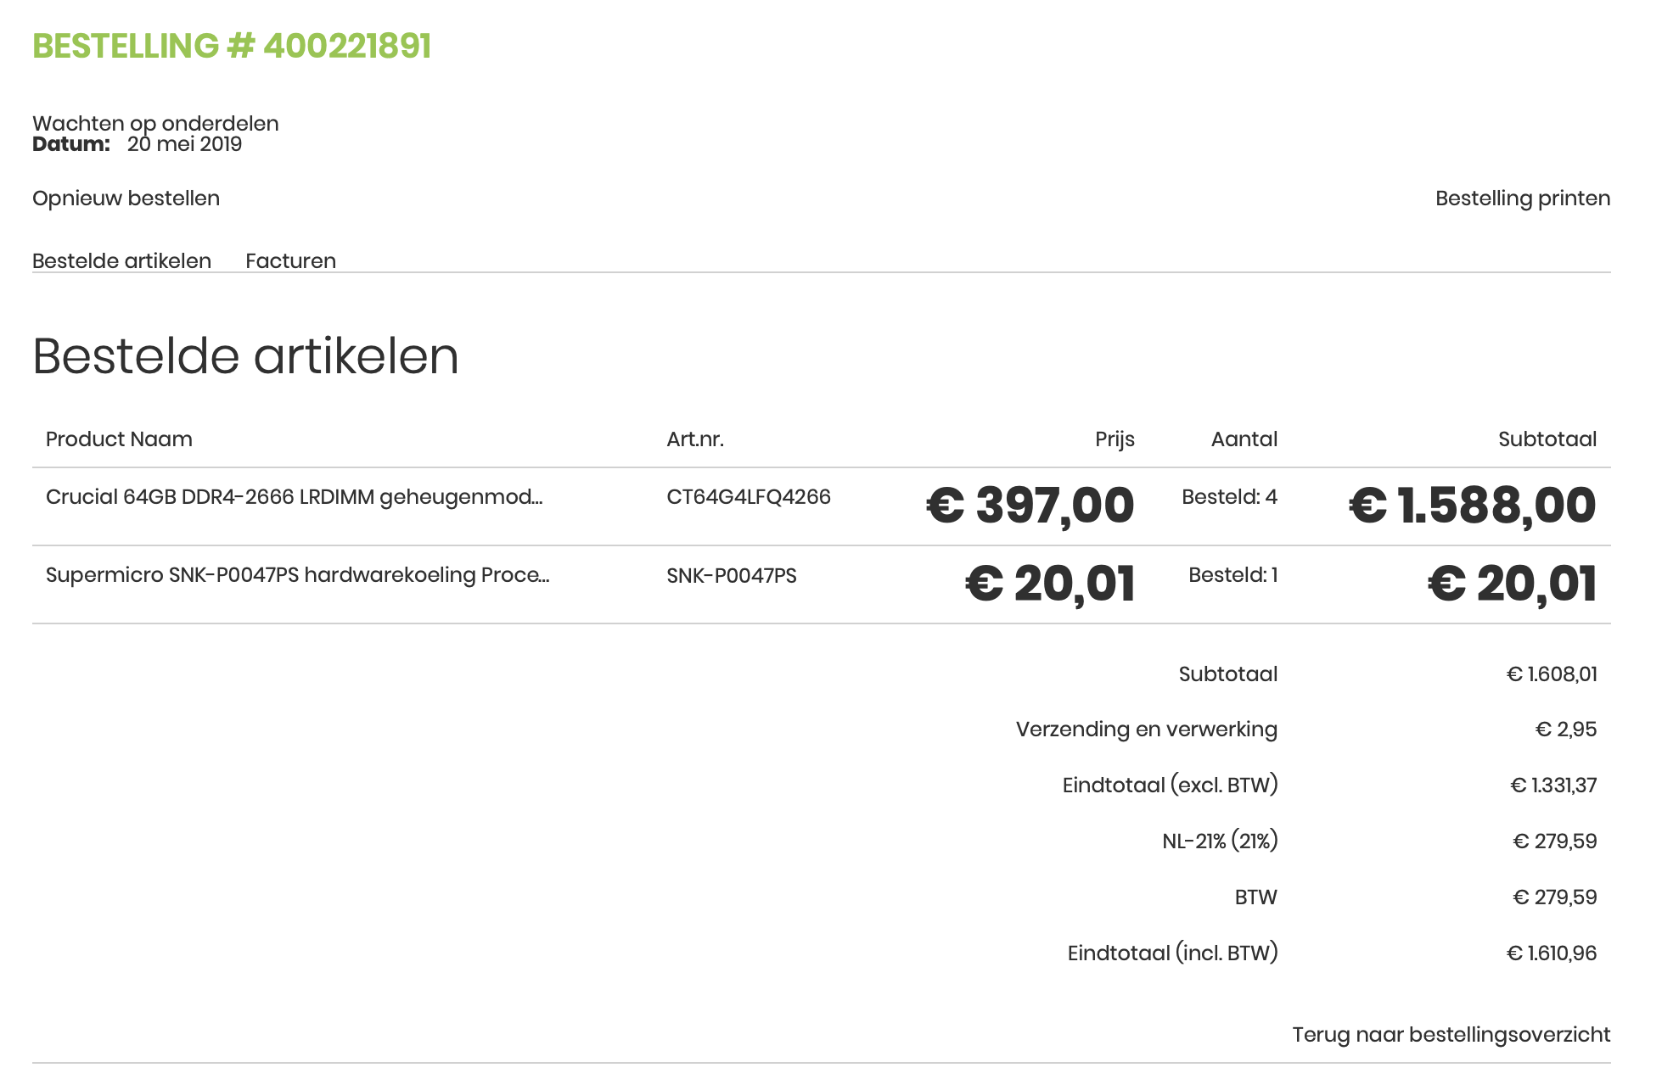Click 'Opnieuw bestellen' reorder link
The image size is (1662, 1079).
click(126, 198)
